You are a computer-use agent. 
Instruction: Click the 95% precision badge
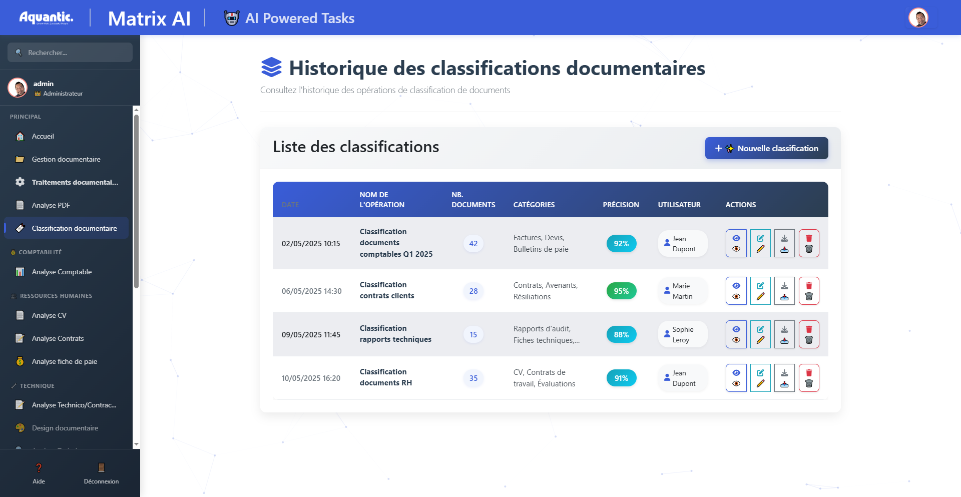(x=621, y=291)
